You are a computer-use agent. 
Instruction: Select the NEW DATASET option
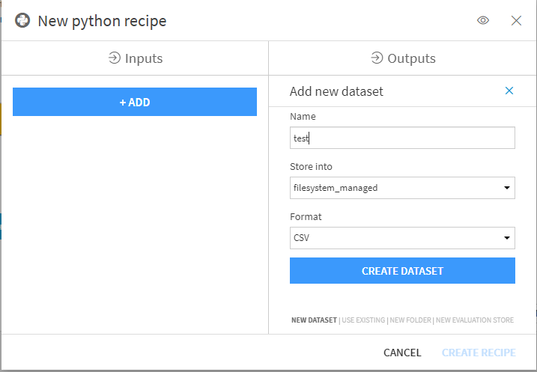click(314, 320)
